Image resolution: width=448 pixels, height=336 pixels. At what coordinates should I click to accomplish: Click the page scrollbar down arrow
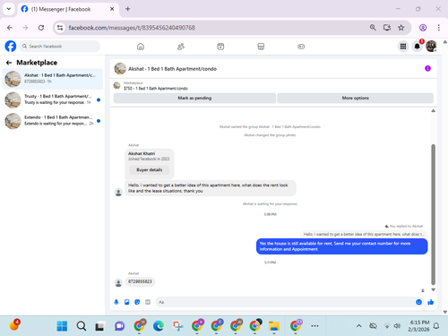445,312
